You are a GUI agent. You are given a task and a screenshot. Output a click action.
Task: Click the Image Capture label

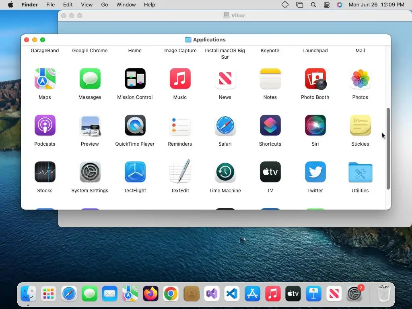180,50
